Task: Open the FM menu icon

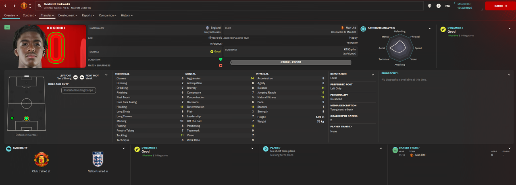Action: (447, 6)
